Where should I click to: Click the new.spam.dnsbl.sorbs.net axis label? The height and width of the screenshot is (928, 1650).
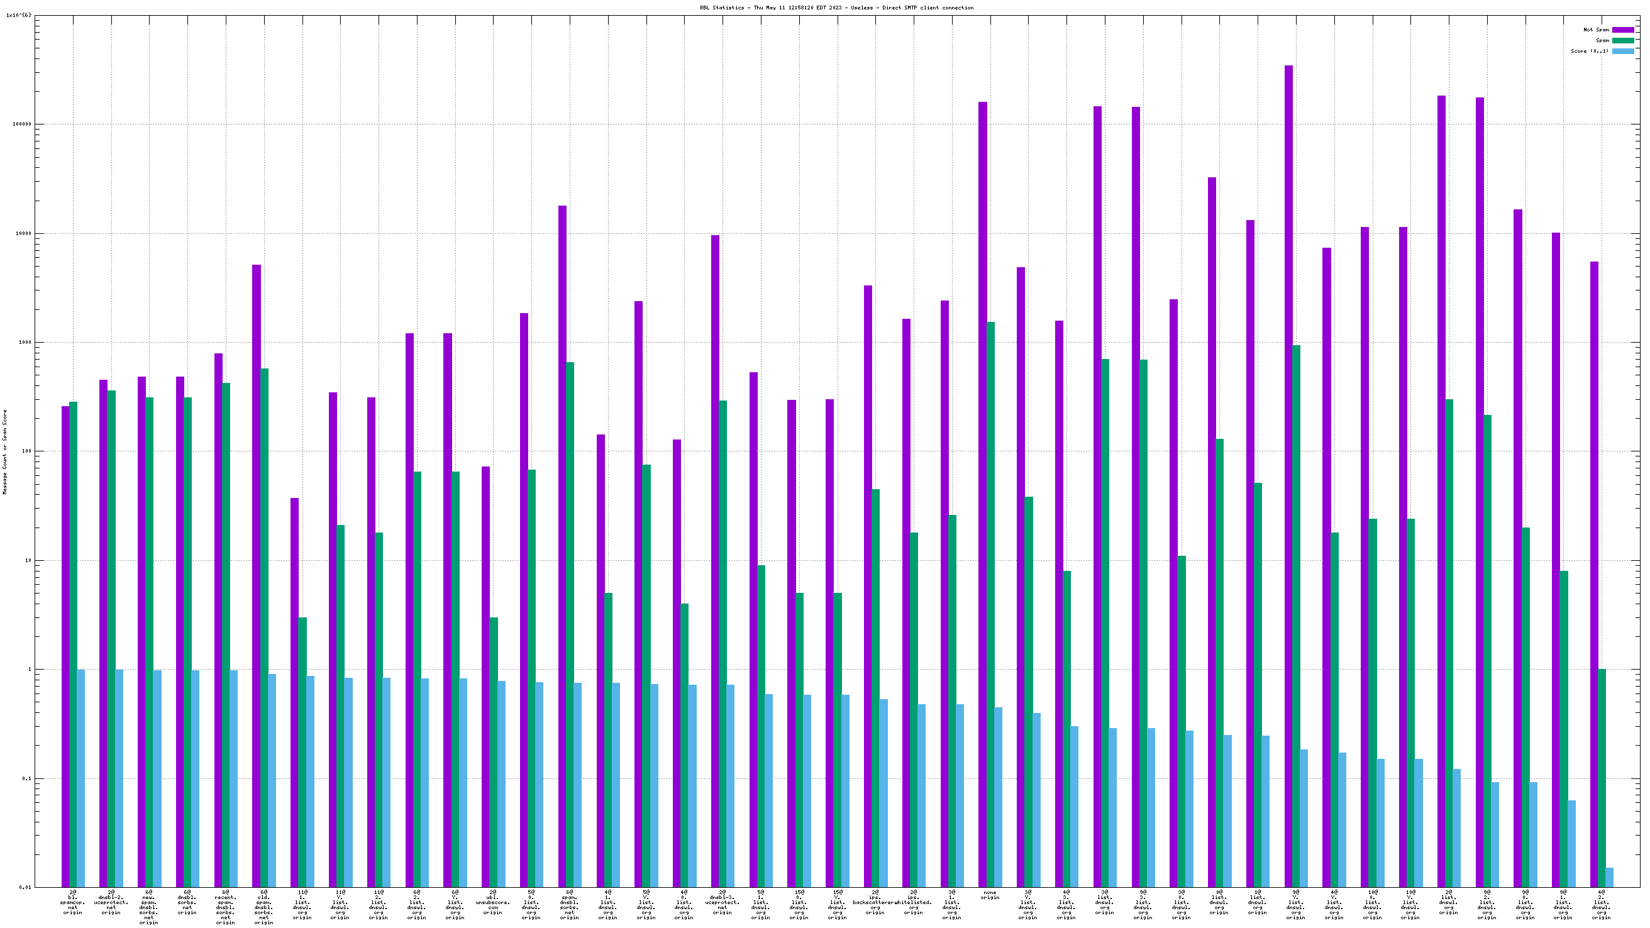[148, 907]
